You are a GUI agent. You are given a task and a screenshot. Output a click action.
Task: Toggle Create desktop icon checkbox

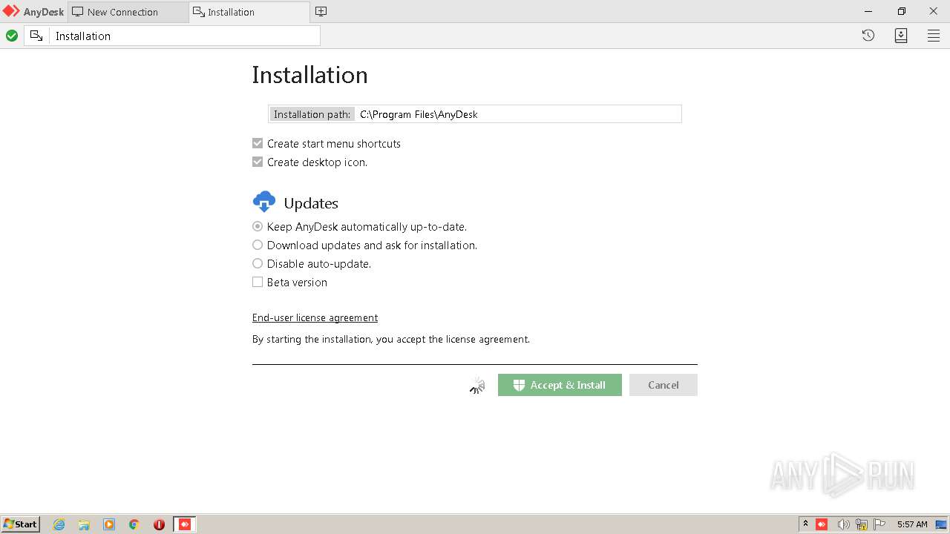click(x=258, y=162)
